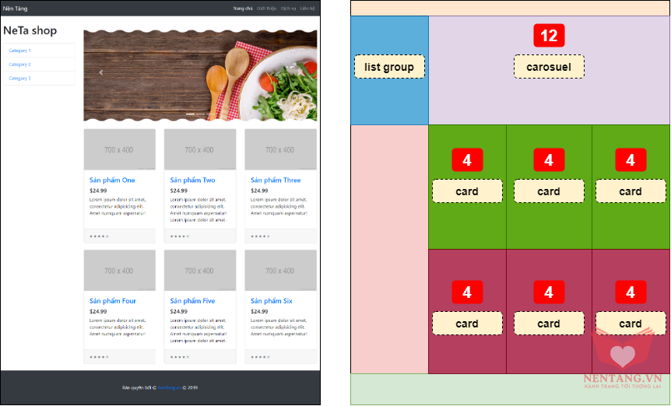This screenshot has height=406, width=671.
Task: Select Category 3 in the sidebar list
Action: (x=19, y=79)
